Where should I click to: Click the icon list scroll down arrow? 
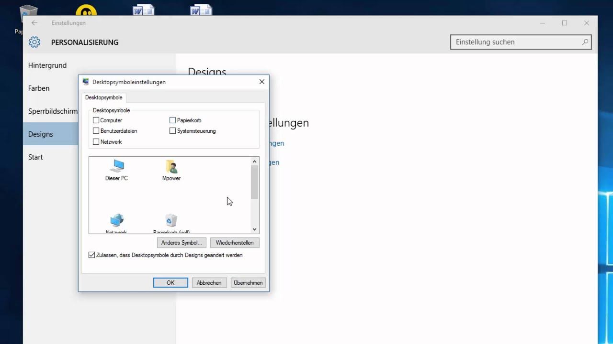click(255, 229)
